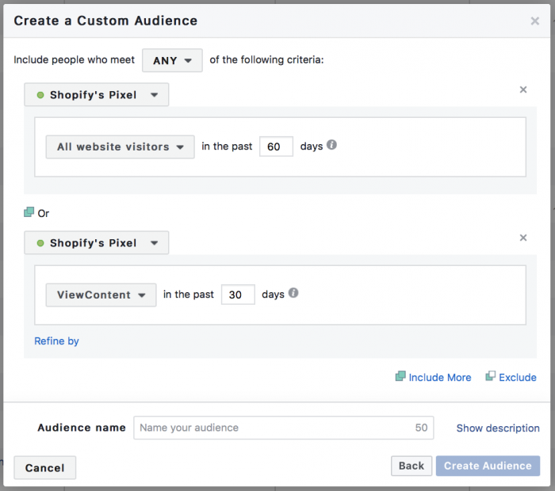Click info icon next to 60 days
The image size is (555, 491).
332,146
